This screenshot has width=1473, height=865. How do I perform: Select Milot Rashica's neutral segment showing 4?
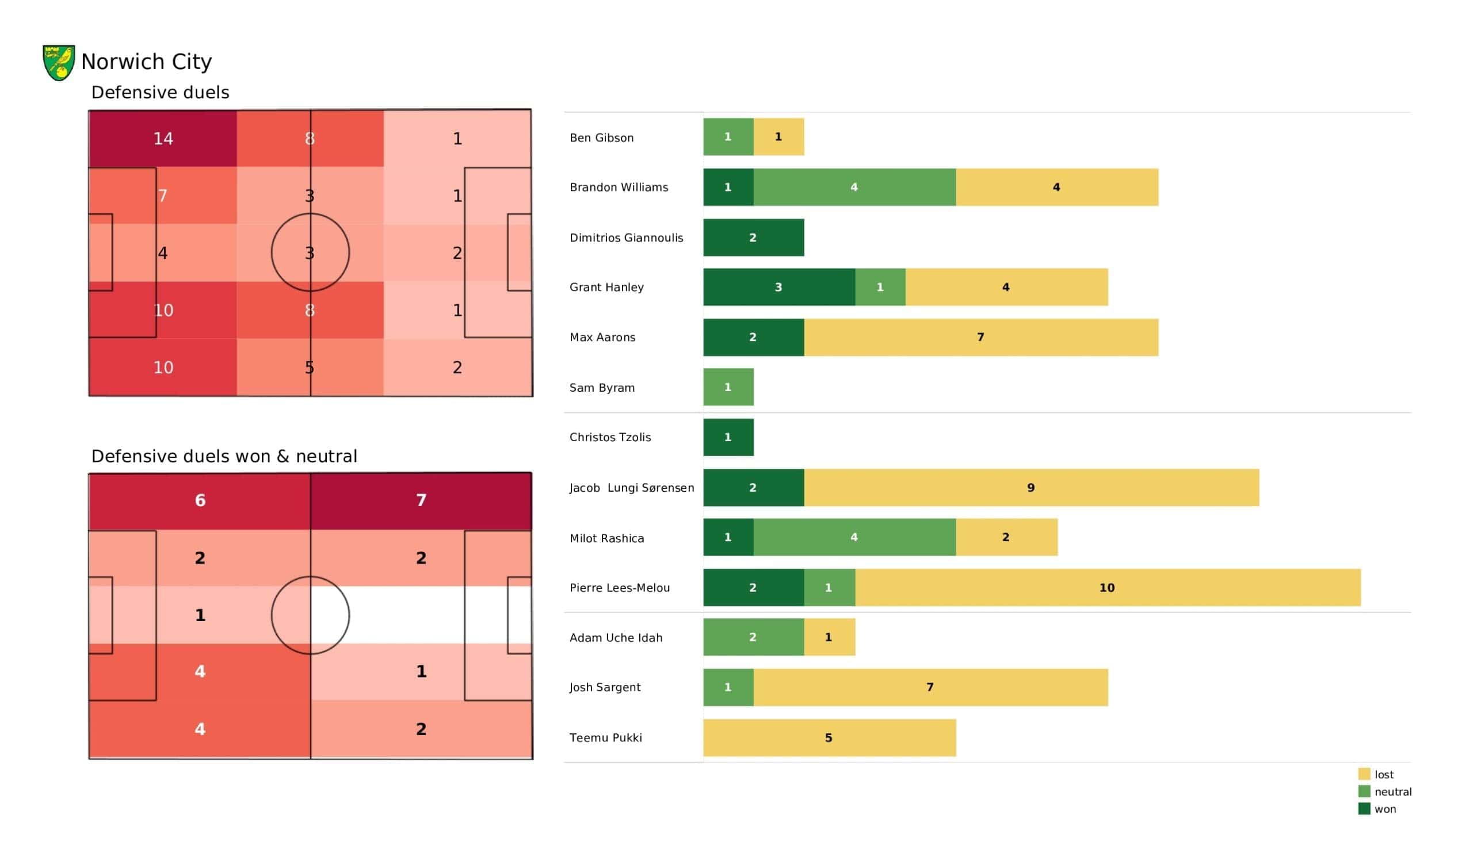click(x=854, y=537)
